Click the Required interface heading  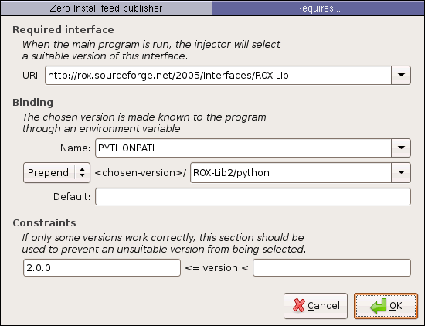(x=63, y=30)
